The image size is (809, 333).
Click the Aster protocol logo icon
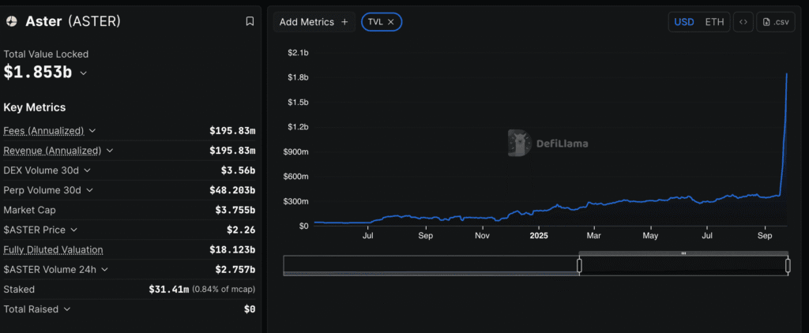pos(12,22)
